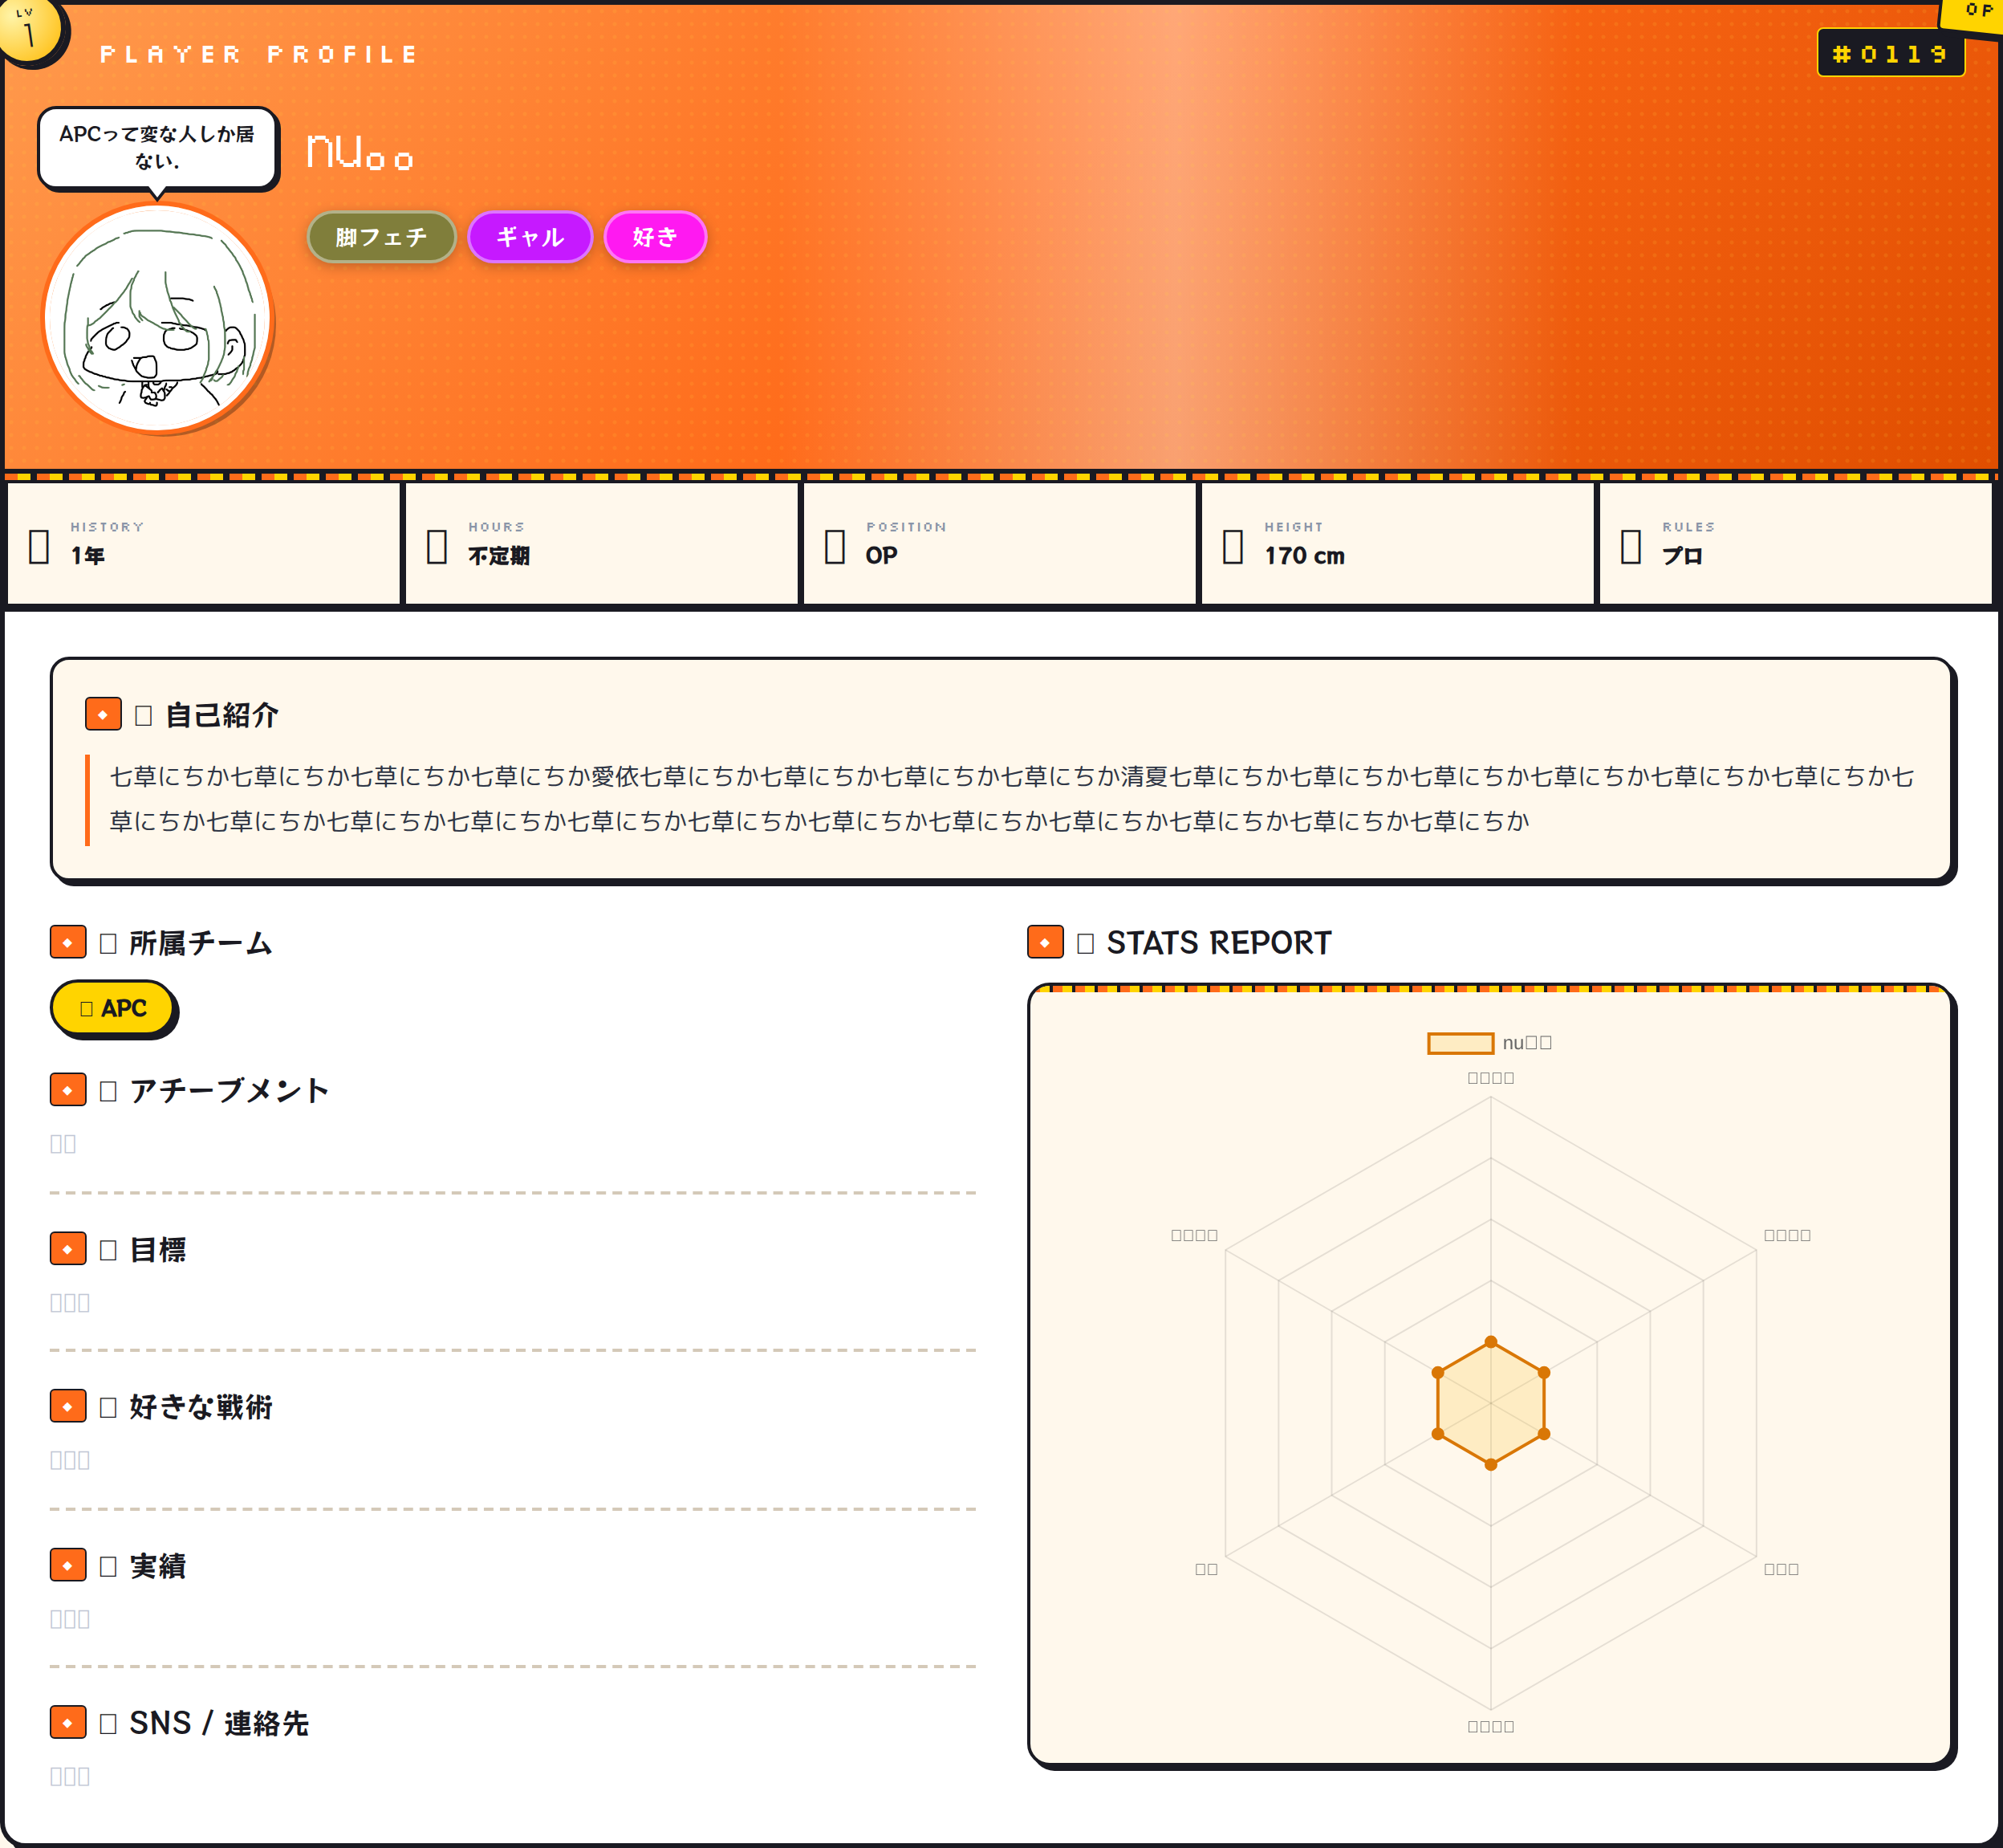Click the top radar chart data point
Screen dimensions: 2003x1848
(1490, 1342)
